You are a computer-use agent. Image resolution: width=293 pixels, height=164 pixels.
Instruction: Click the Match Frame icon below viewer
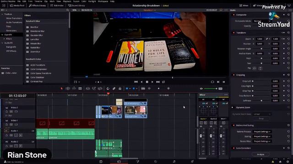pos(212,82)
